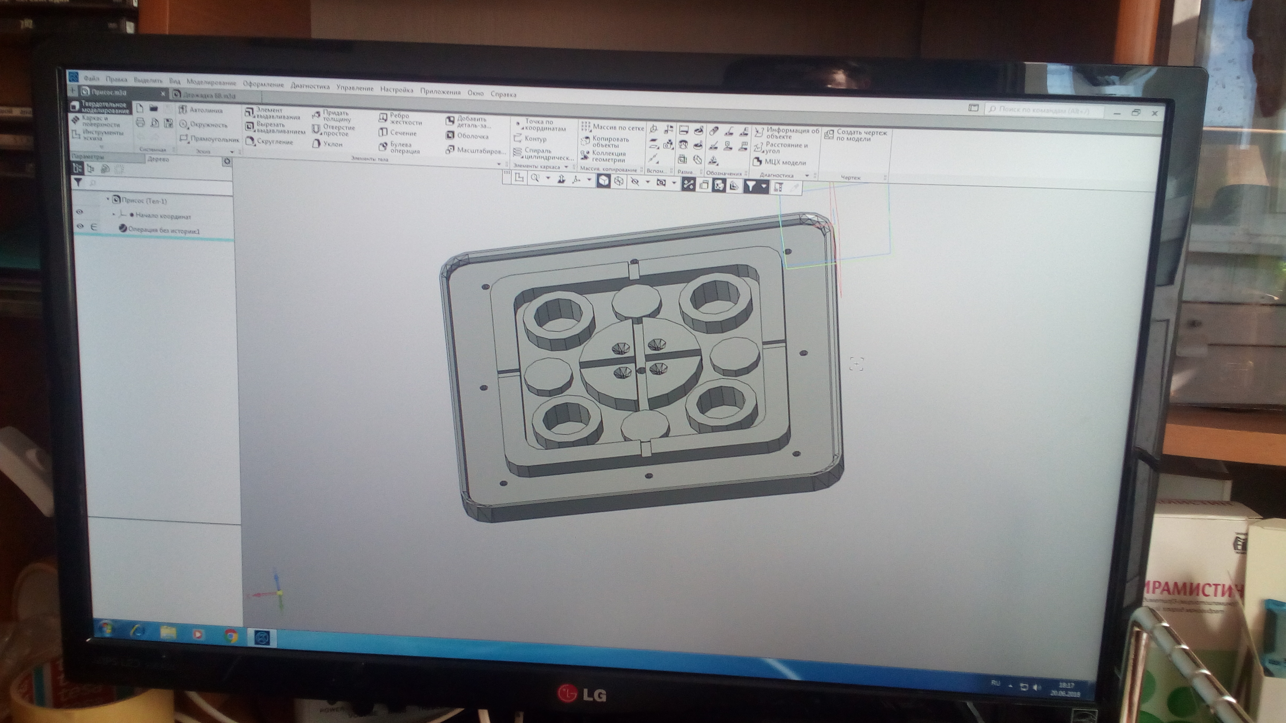Open the dropdown arrow beside the filter funnel
Screen dimensions: 1286x723
pyautogui.click(x=764, y=186)
